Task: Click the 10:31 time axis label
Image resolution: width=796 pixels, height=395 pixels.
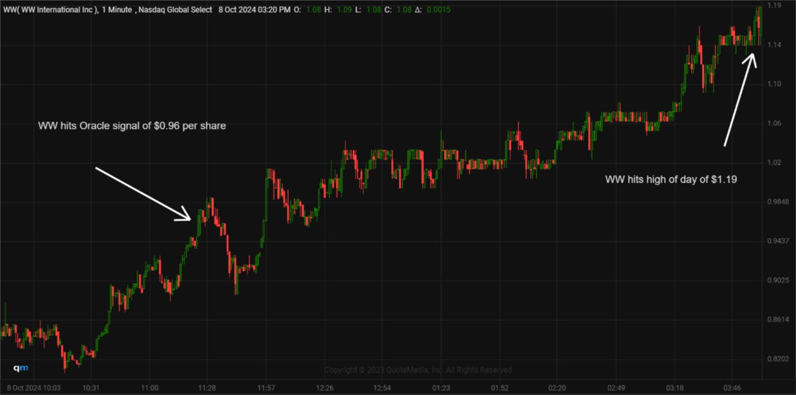Action: pyautogui.click(x=91, y=388)
